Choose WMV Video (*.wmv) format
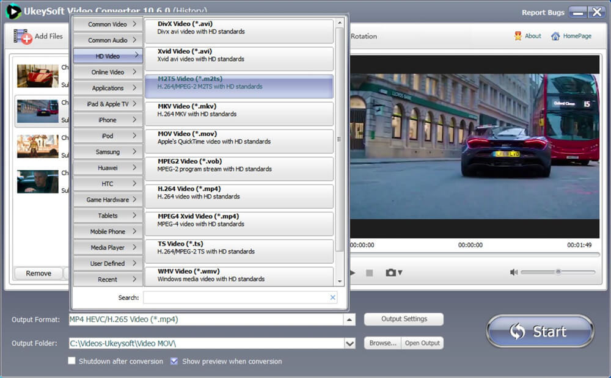This screenshot has width=611, height=378. point(240,276)
